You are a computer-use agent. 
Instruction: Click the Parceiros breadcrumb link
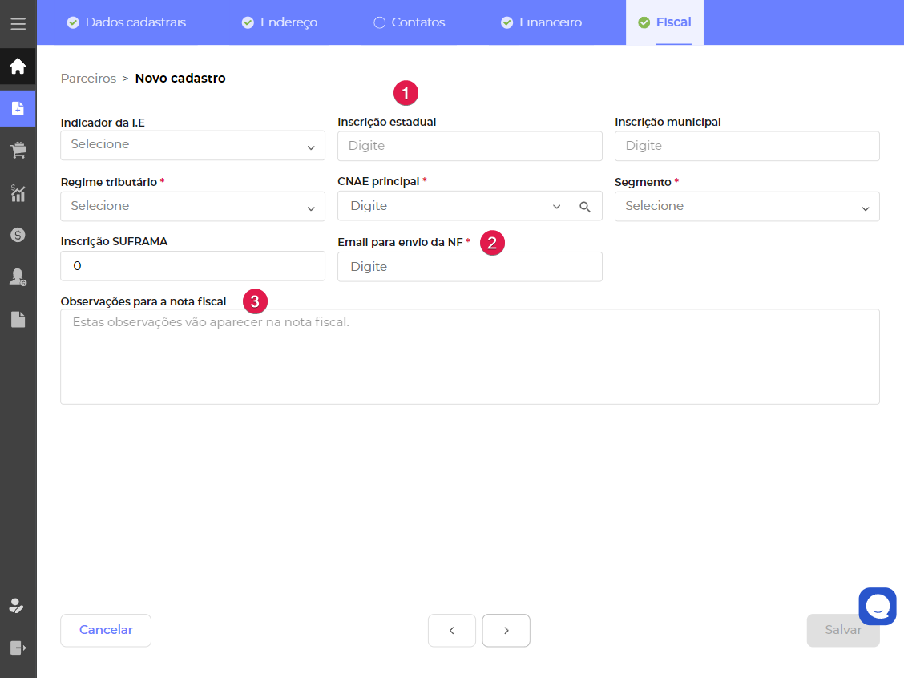click(88, 79)
